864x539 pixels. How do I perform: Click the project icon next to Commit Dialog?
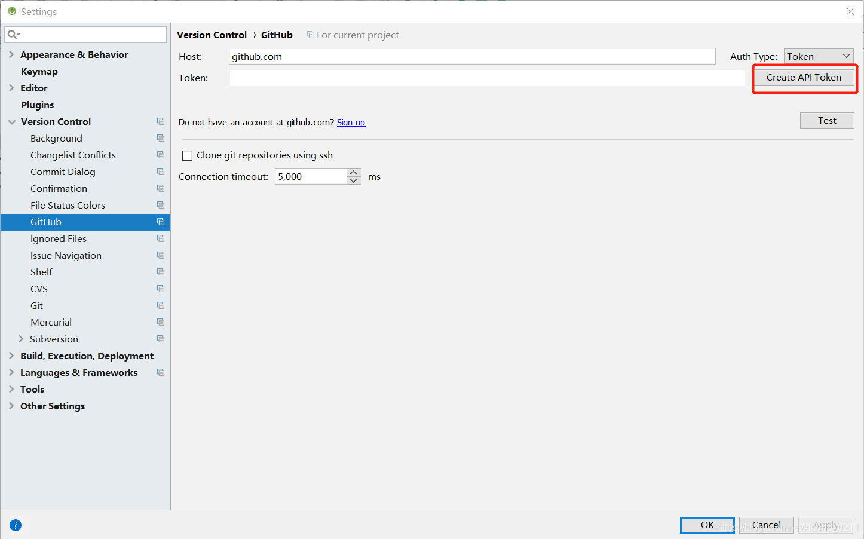[161, 171]
